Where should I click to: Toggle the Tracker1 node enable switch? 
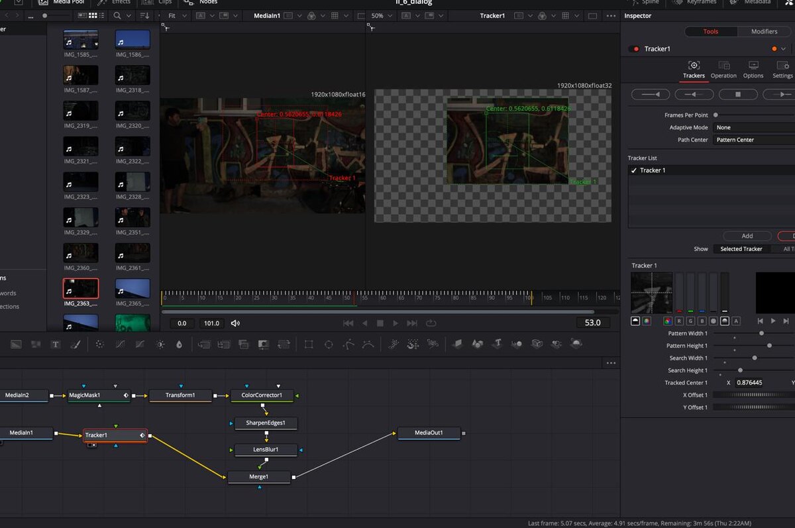[x=634, y=49]
